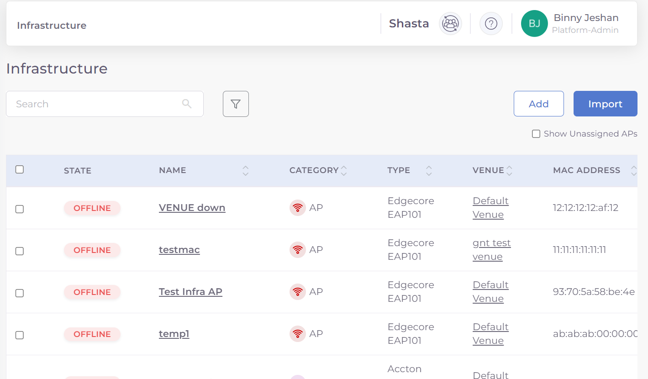The width and height of the screenshot is (648, 379).
Task: Enable Show Unassigned APs checkbox
Action: pyautogui.click(x=536, y=134)
